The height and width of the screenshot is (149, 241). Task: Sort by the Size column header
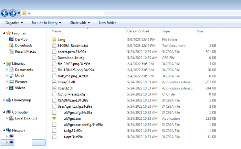click(x=200, y=31)
